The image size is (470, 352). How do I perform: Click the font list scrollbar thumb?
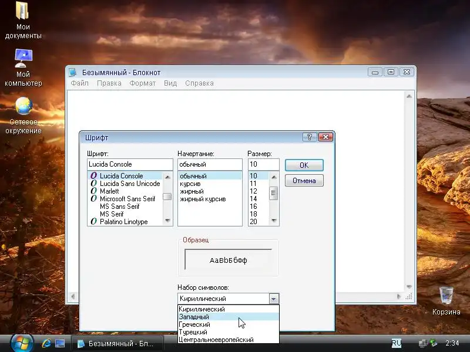167,197
